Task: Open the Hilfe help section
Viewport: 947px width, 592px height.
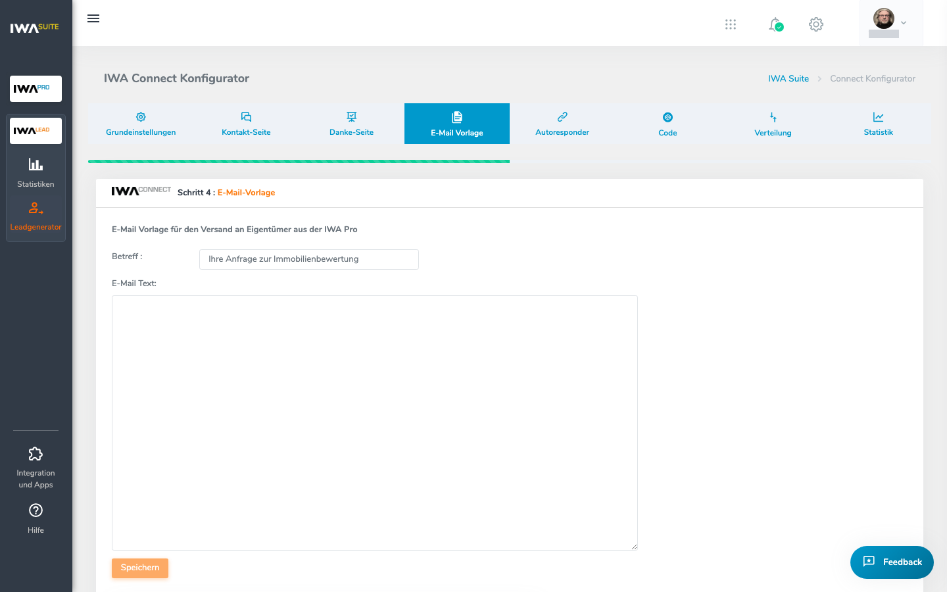Action: click(x=36, y=518)
